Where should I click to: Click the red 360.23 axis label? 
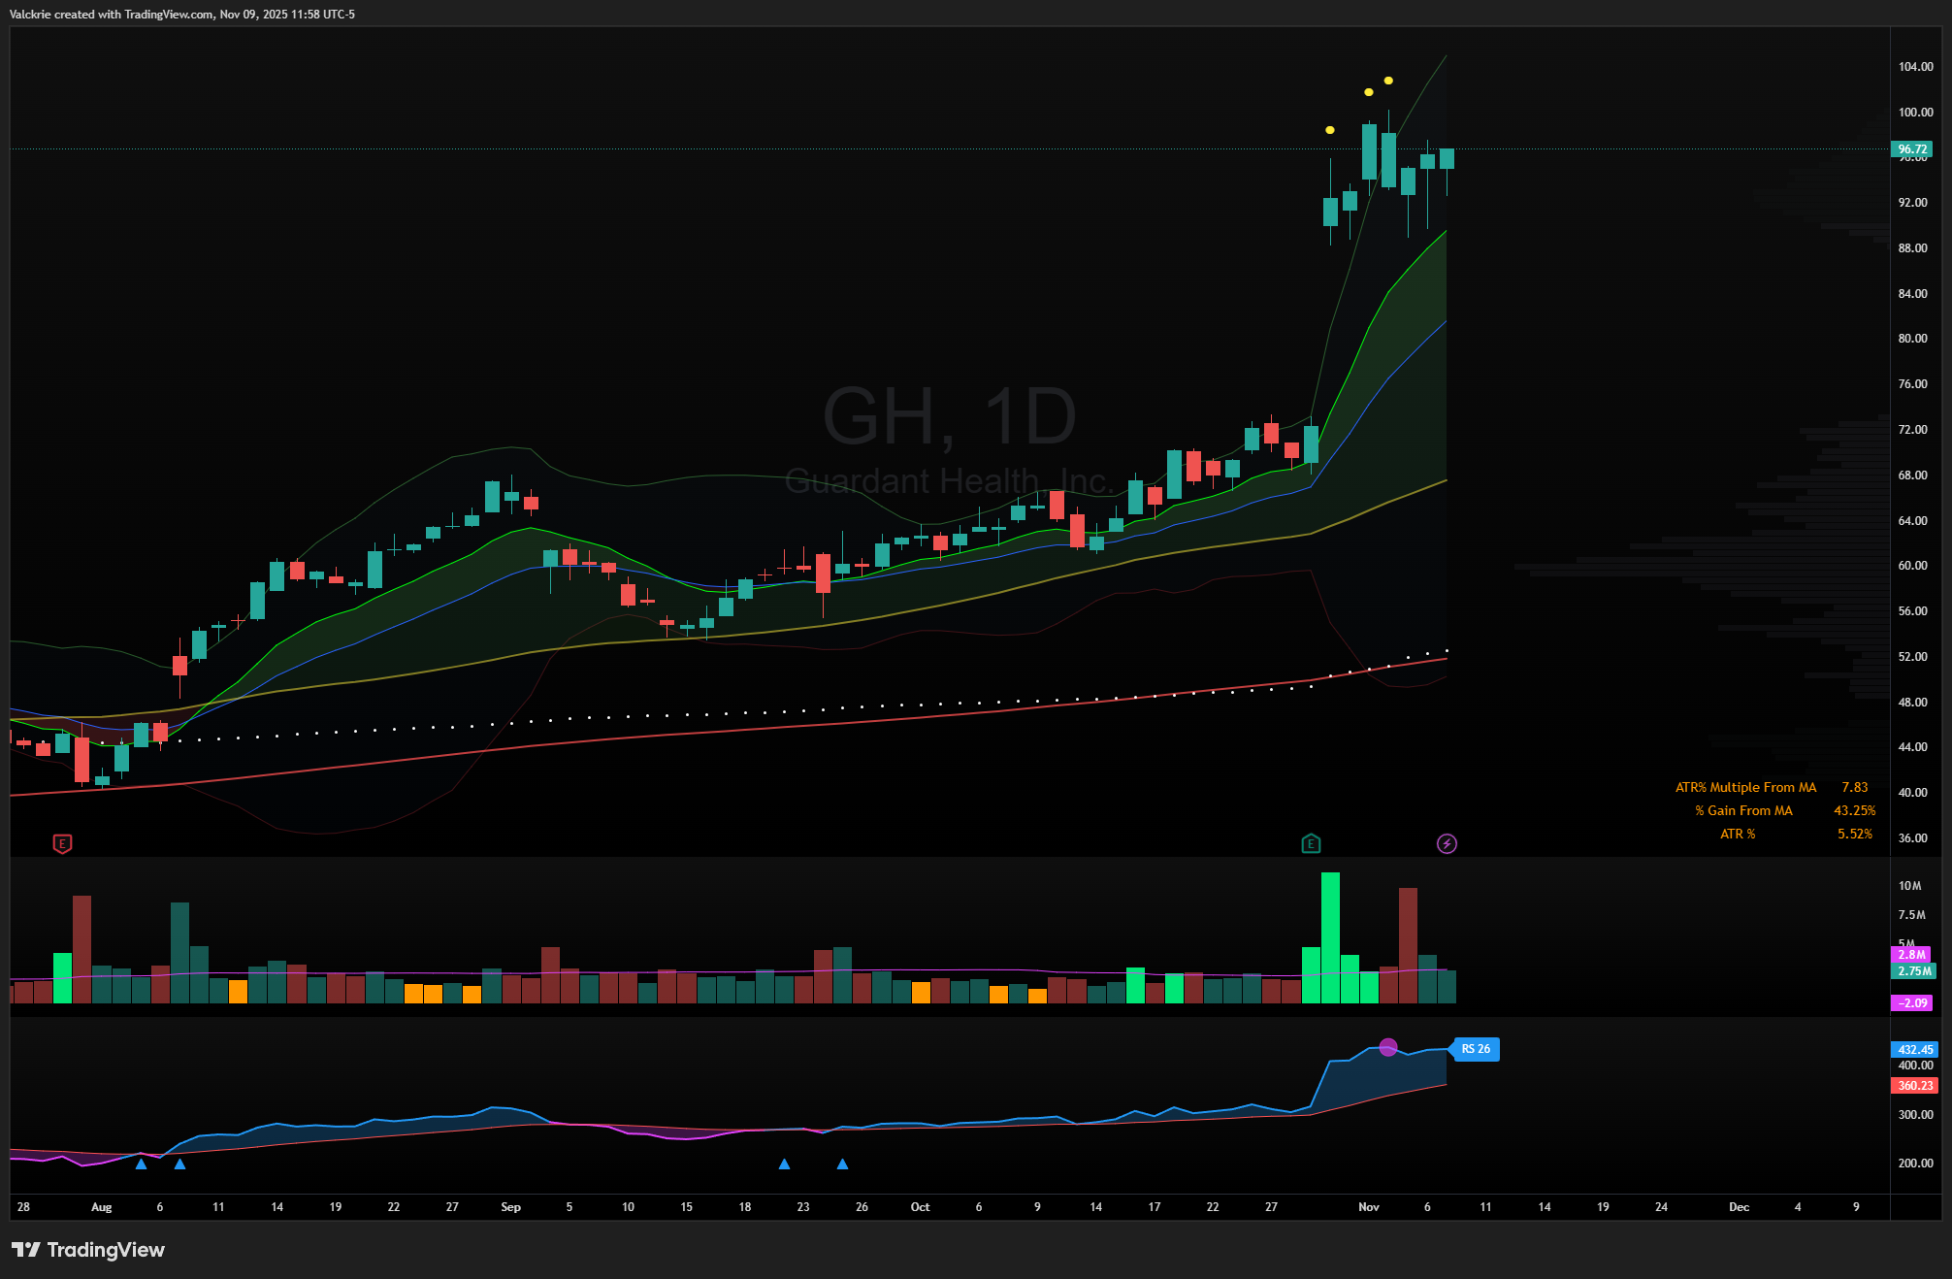point(1914,1086)
